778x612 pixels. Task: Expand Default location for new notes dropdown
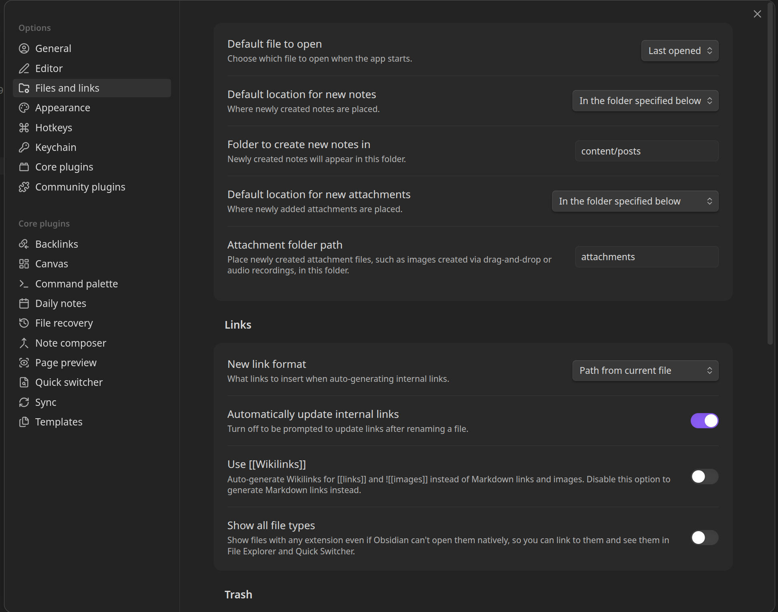pos(645,101)
